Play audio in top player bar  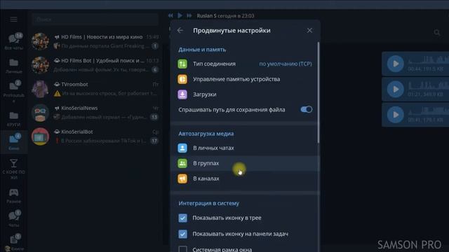[x=180, y=15]
